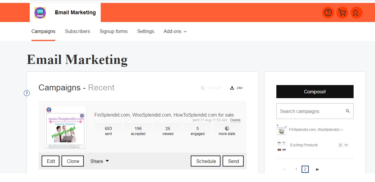Toggle the Compare campaigns option
375x182 pixels.
tap(211, 88)
